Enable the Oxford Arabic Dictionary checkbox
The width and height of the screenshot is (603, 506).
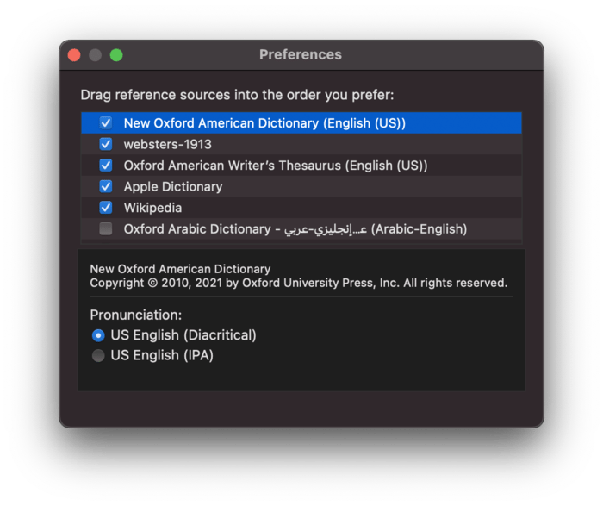(106, 228)
